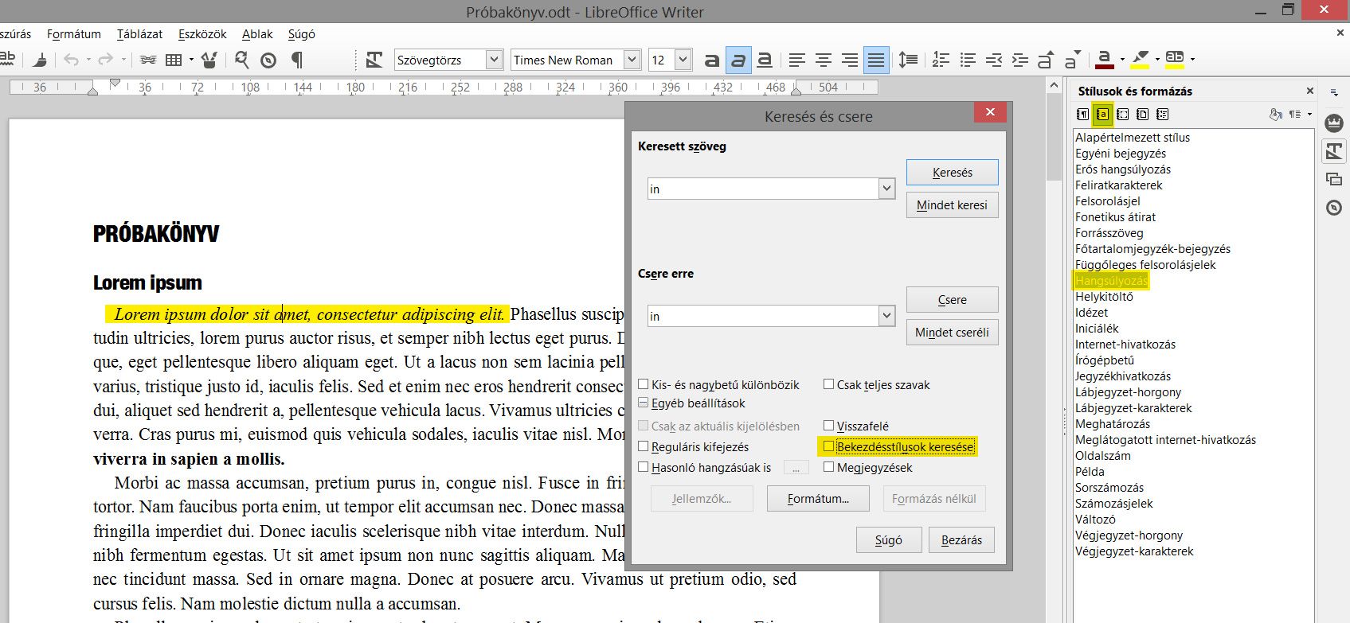Open the Súgó menu
Image resolution: width=1350 pixels, height=623 pixels.
click(302, 34)
